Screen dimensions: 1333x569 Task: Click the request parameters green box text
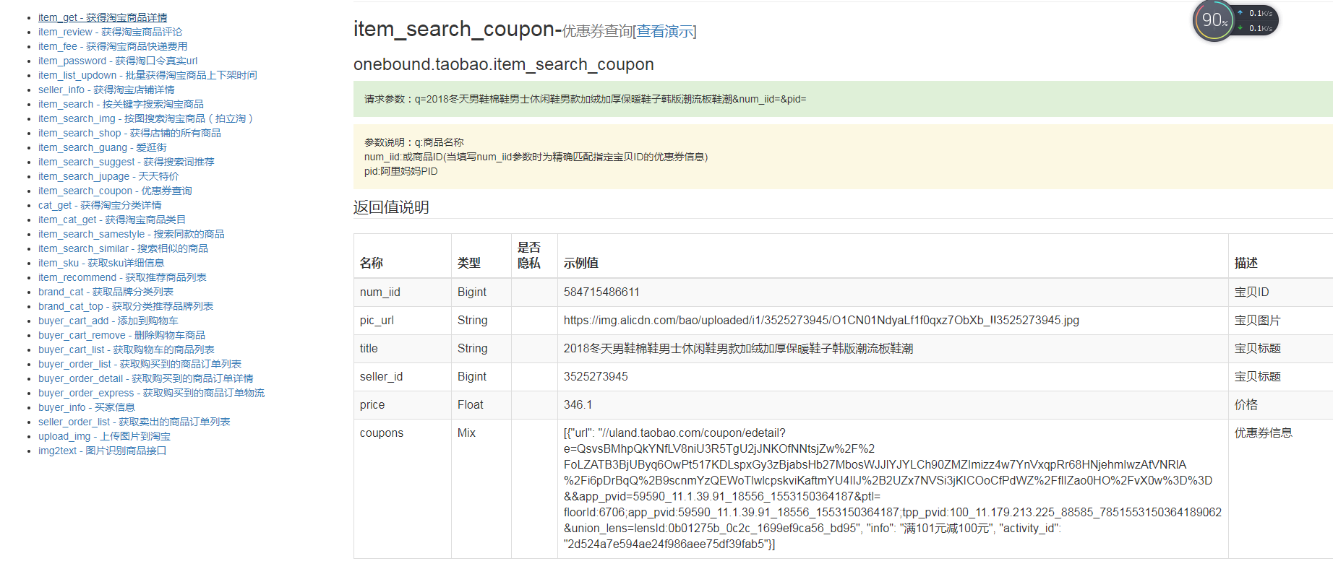585,99
